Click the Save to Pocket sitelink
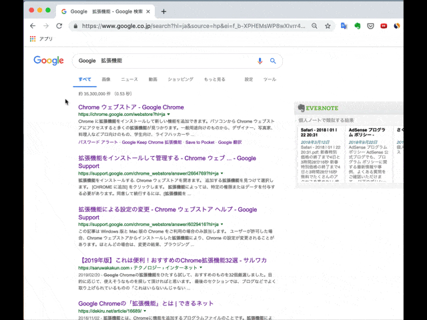 (200, 142)
